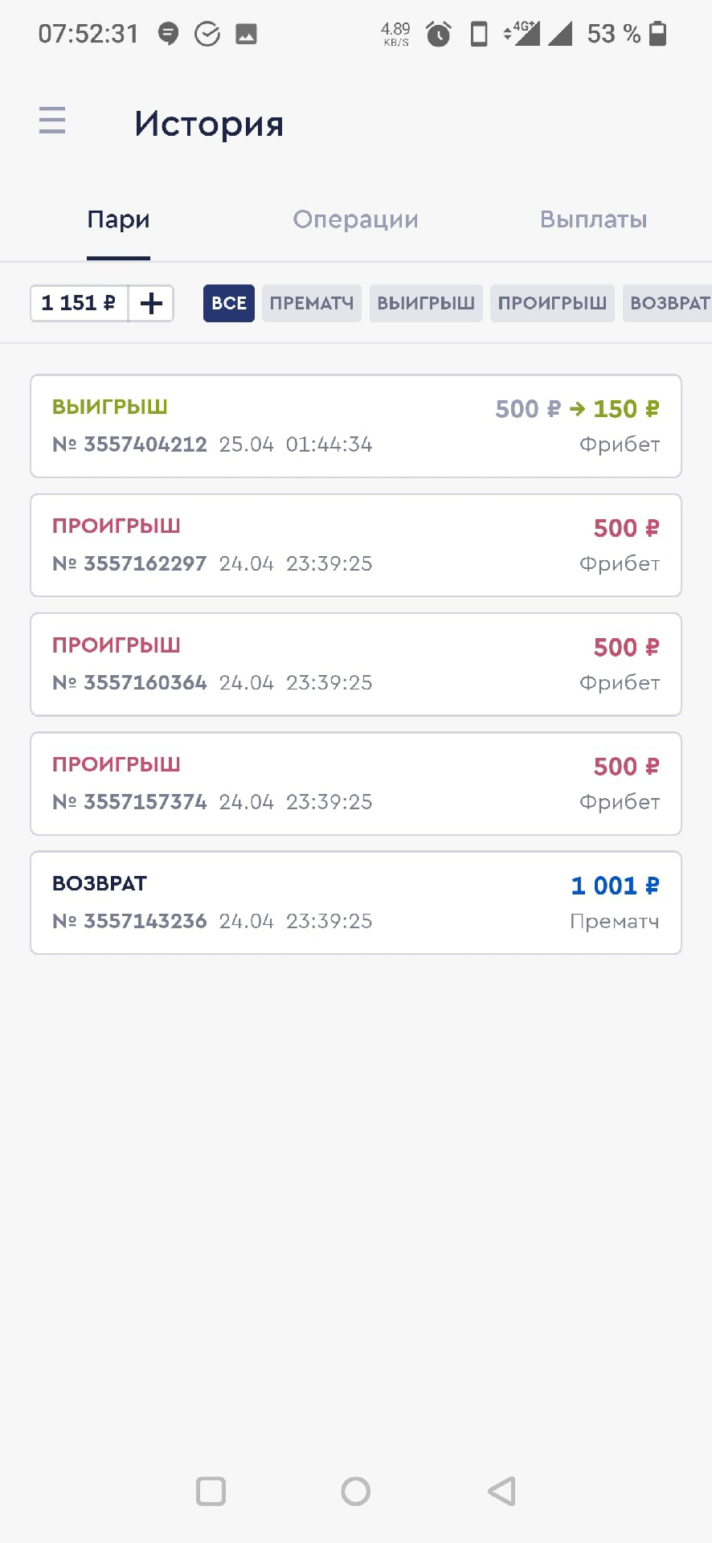Toggle the ПРЕМАТЧ filter chip
712x1543 pixels.
312,303
